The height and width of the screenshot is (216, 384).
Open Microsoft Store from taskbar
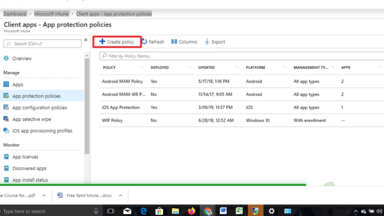159,211
